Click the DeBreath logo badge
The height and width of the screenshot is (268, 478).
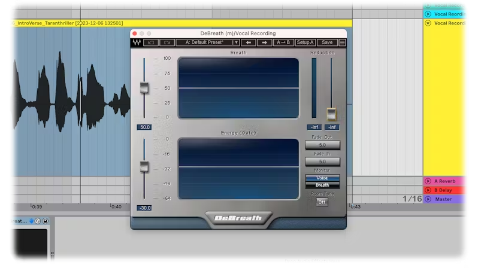(238, 218)
